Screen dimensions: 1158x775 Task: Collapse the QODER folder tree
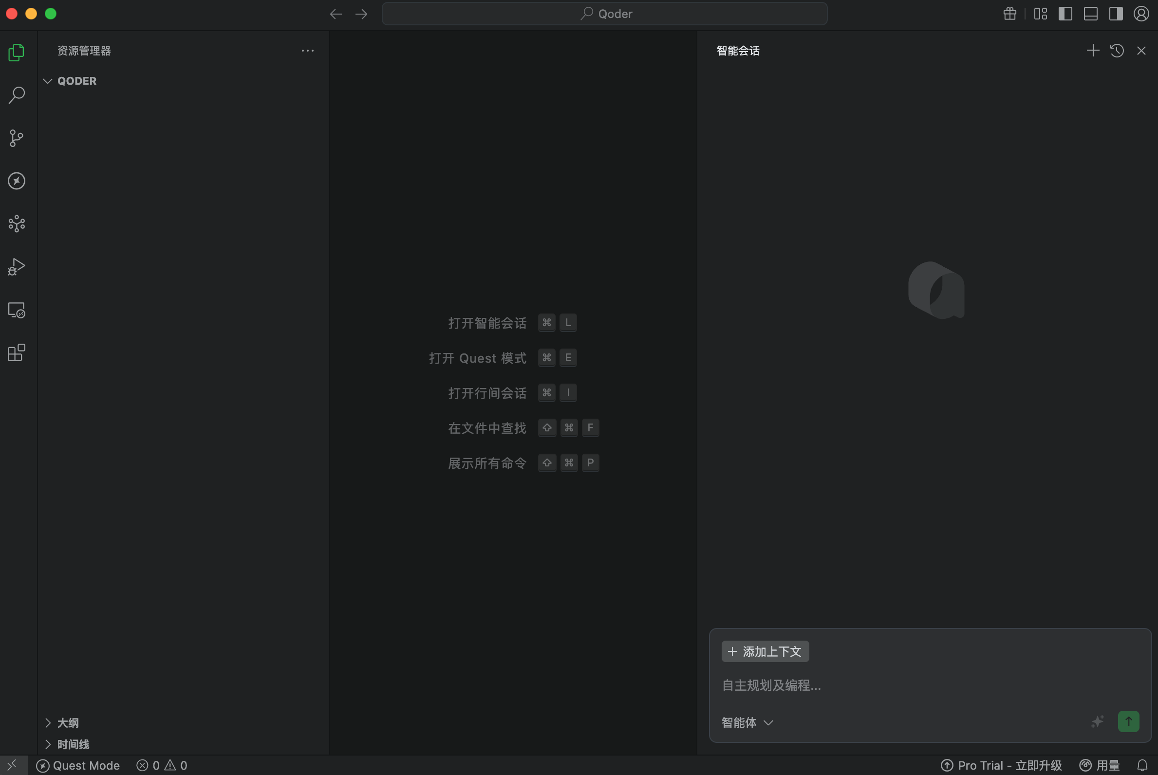tap(47, 80)
